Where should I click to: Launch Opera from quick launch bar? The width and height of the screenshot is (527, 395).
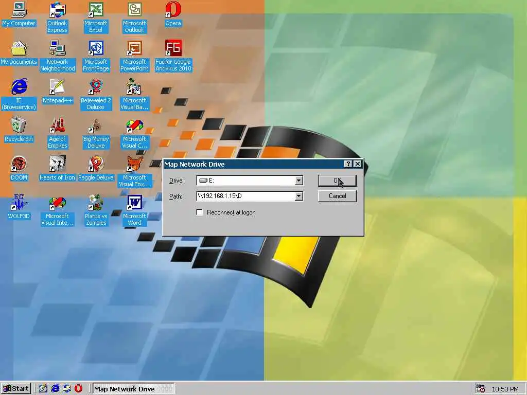(78, 389)
